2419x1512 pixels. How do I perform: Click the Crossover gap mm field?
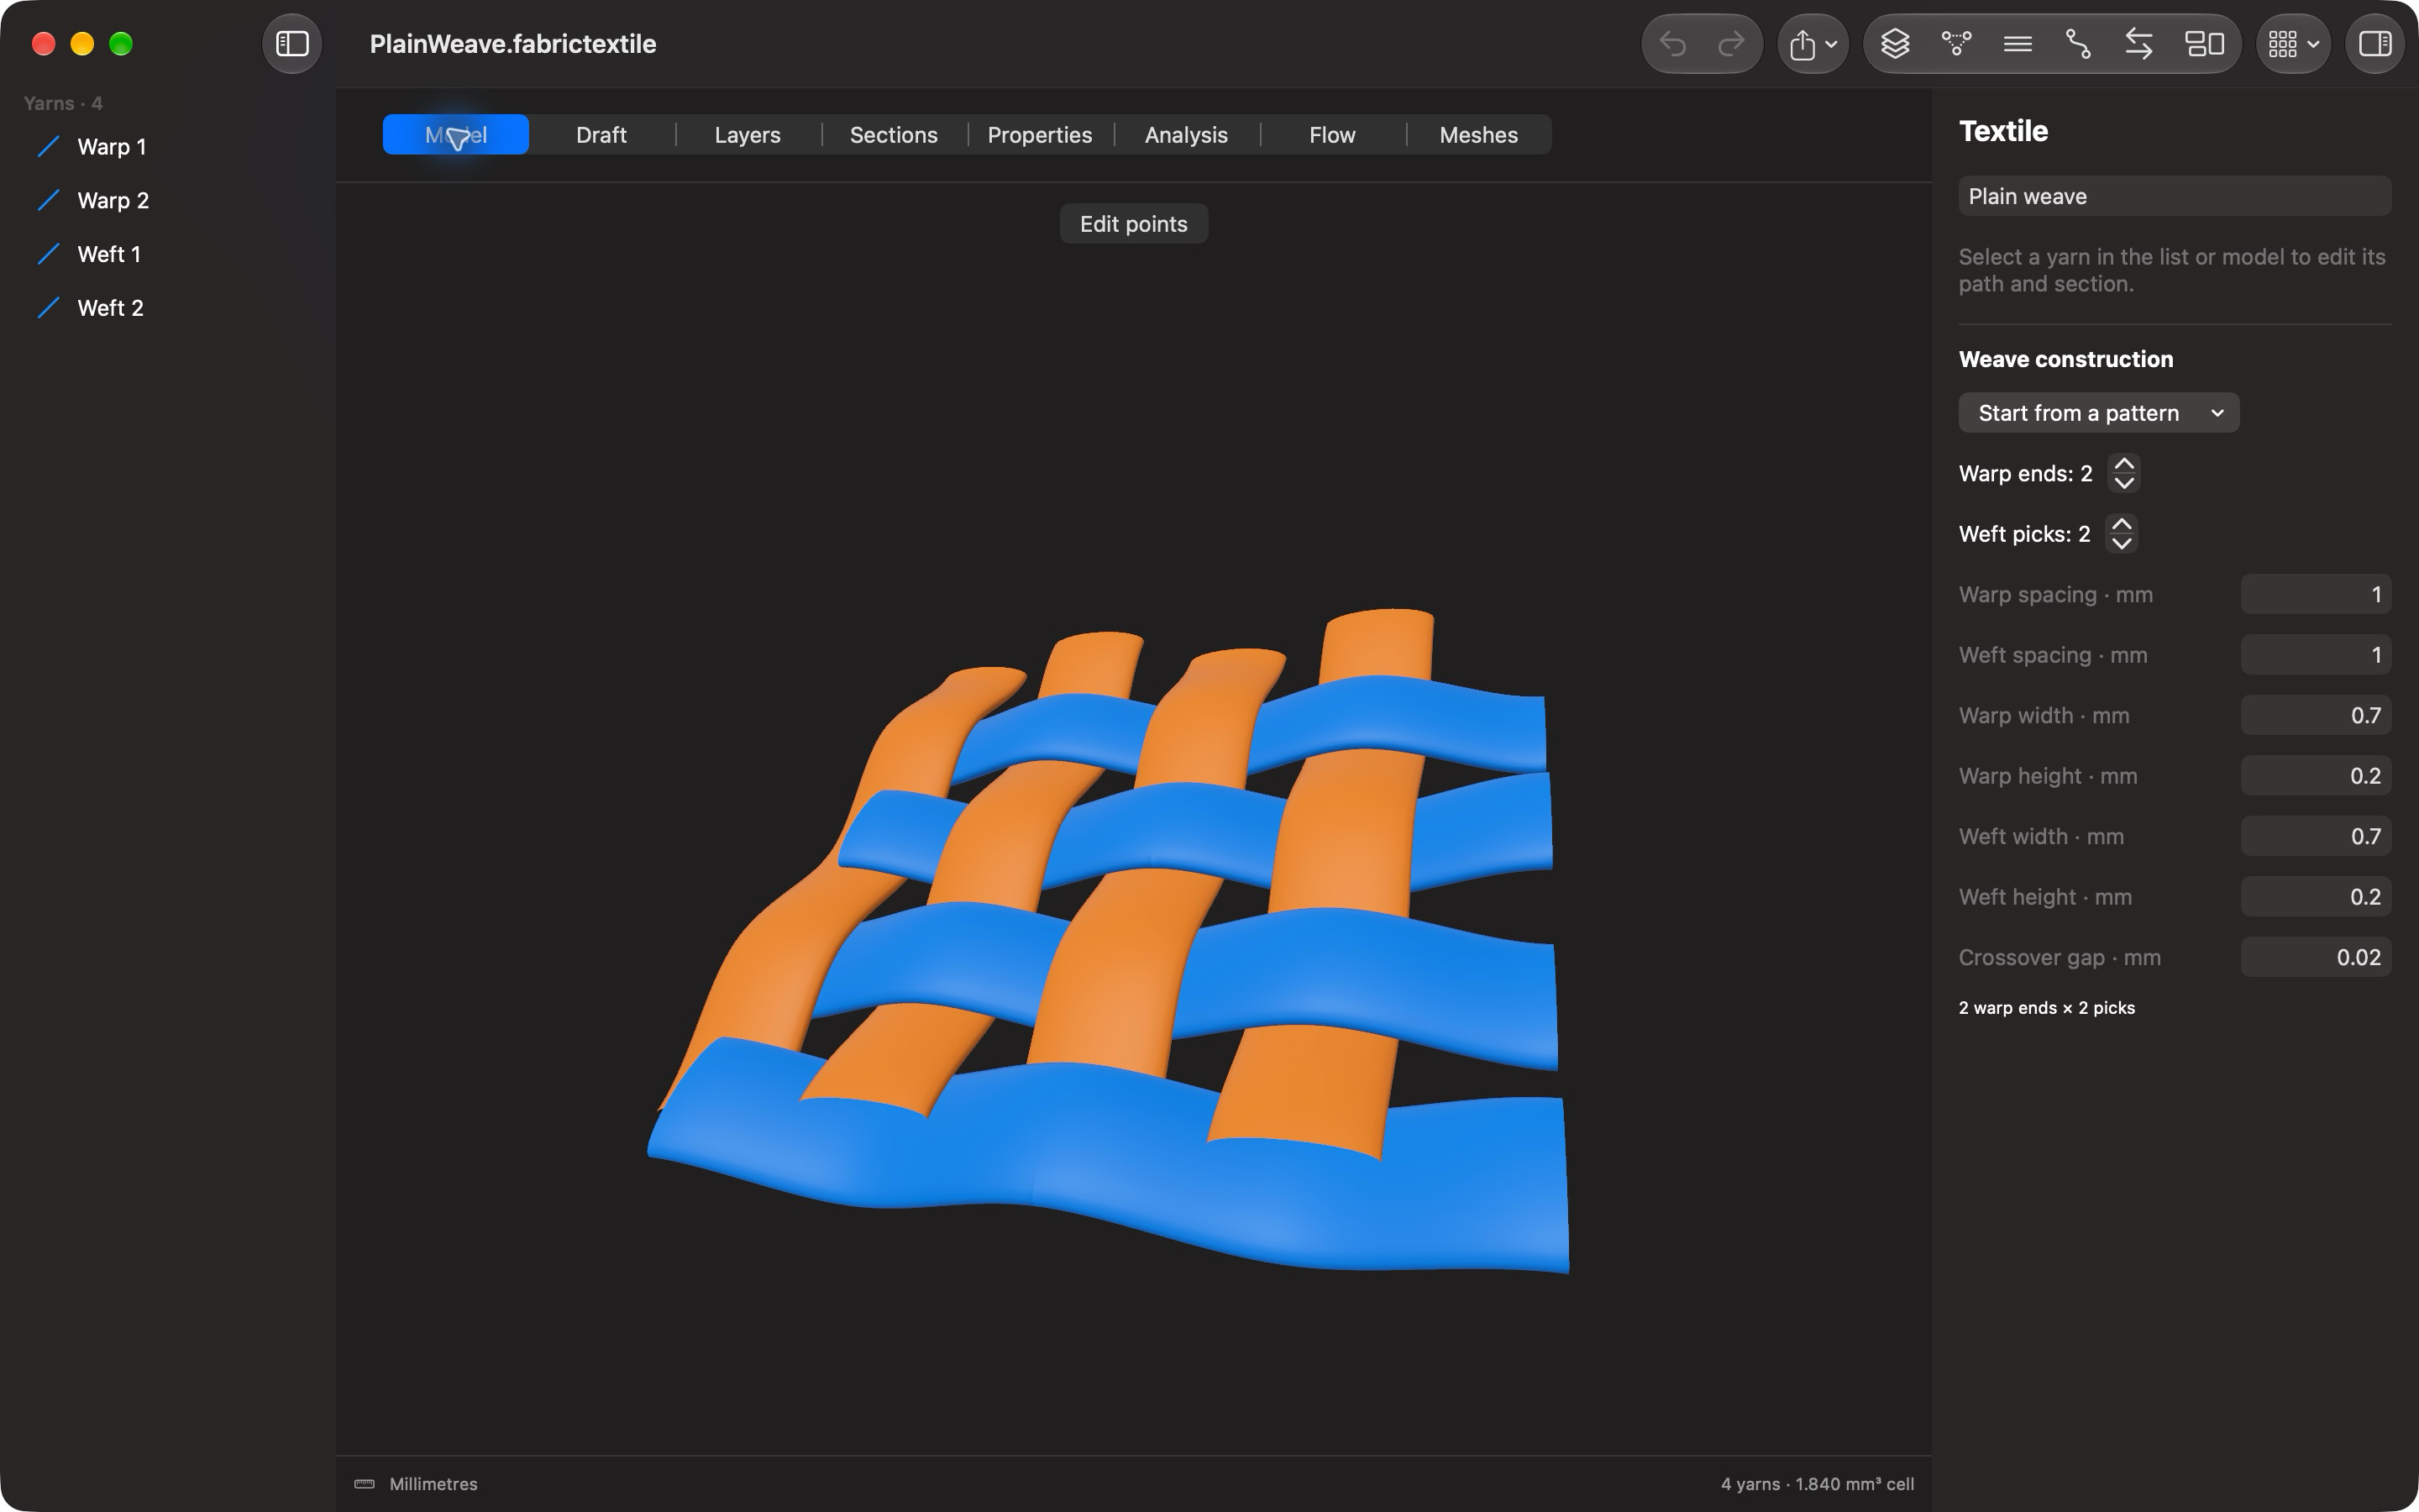click(x=2316, y=958)
